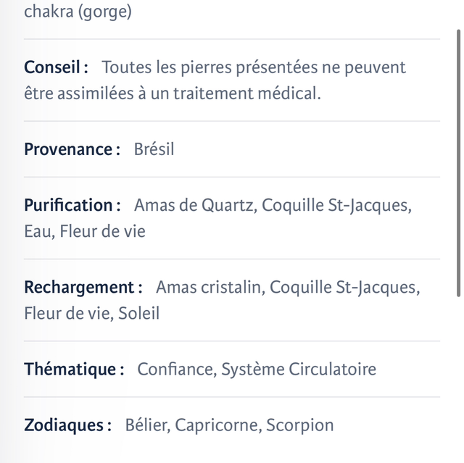Select the "Purification :" label
Viewport: 464px width, 463px height.
tap(72, 205)
